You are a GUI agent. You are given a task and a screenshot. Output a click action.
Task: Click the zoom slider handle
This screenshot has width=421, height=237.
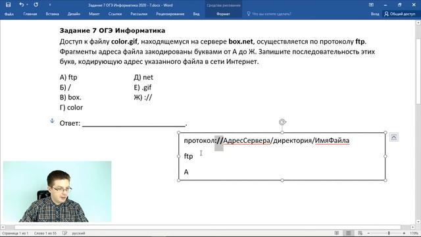click(389, 233)
